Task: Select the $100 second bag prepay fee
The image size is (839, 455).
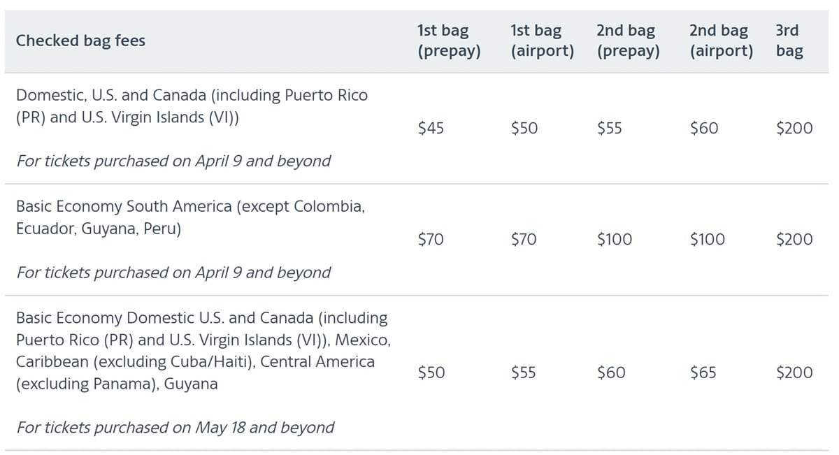Action: click(x=614, y=240)
